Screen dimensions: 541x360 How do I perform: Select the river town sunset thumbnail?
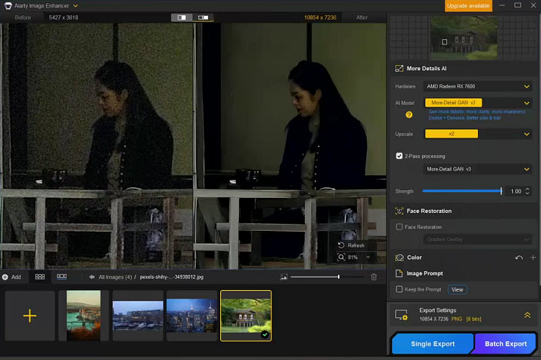pyautogui.click(x=83, y=315)
